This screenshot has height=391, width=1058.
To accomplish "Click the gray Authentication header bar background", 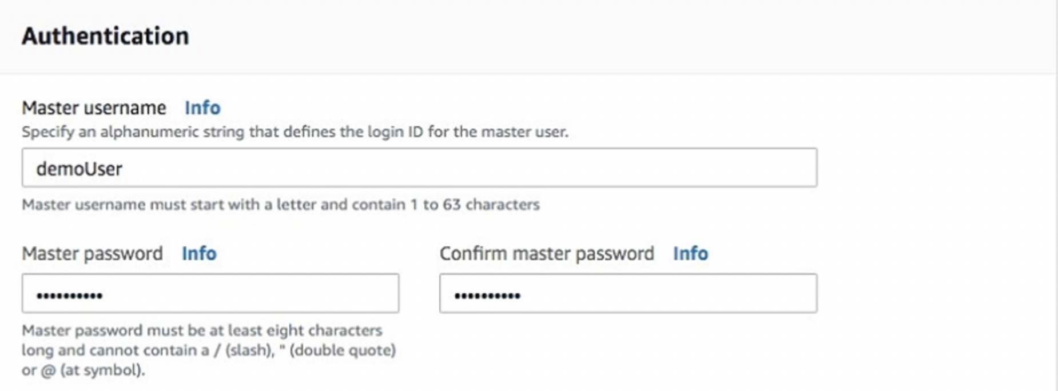I will (572, 37).
